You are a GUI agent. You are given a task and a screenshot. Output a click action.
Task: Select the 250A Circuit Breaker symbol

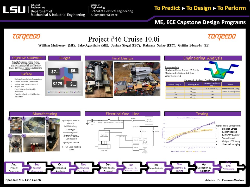[109, 120]
